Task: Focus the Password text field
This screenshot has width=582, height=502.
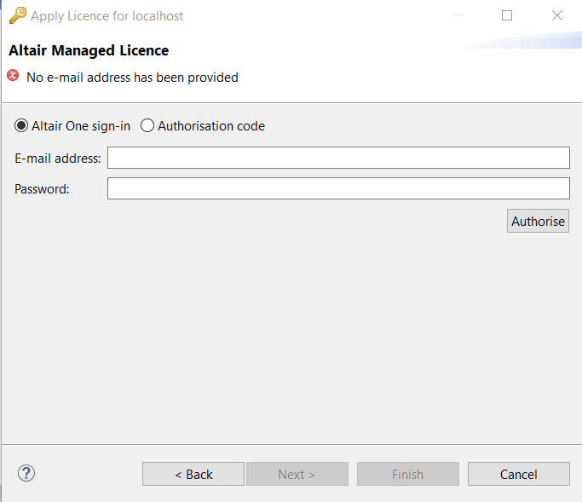Action: [x=338, y=188]
